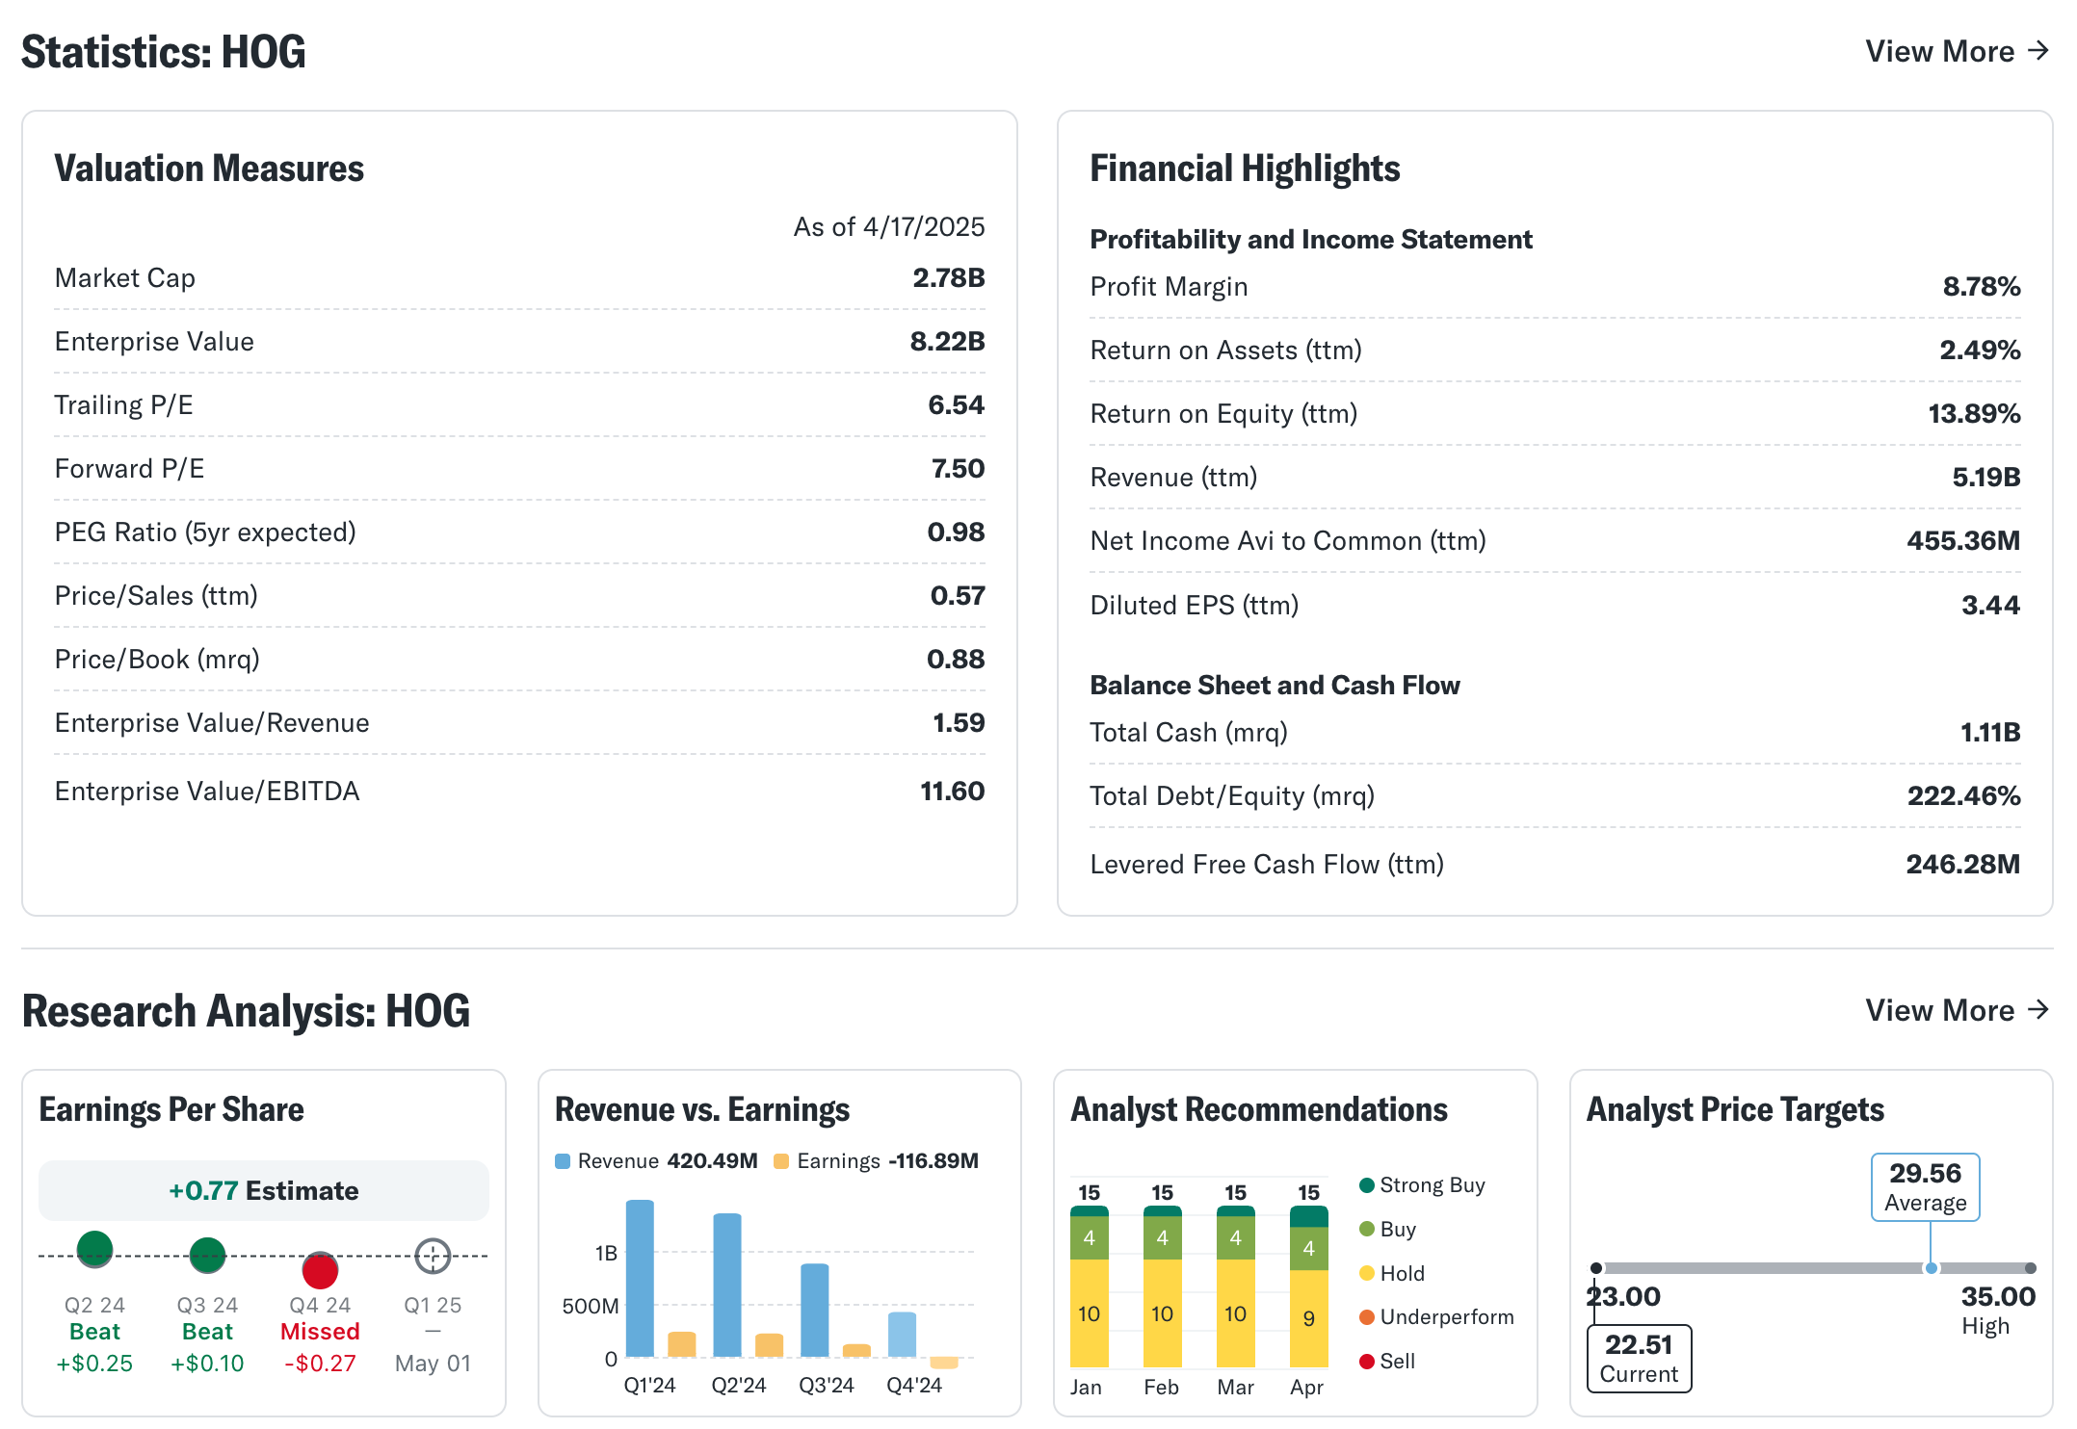This screenshot has width=2077, height=1429.
Task: Click the average price target marker on slider
Action: (x=1931, y=1268)
